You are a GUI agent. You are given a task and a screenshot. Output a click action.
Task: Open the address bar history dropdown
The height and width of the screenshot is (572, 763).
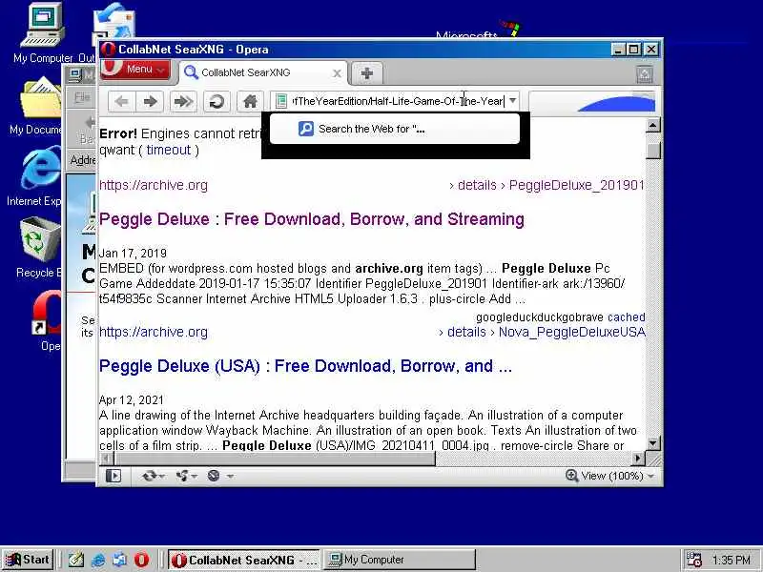[x=512, y=101]
